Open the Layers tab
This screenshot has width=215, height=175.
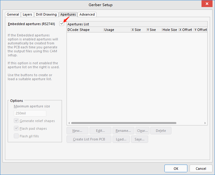pyautogui.click(x=27, y=14)
